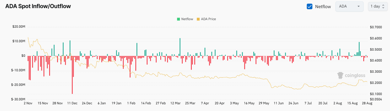This screenshot has height=111, width=390.
Task: Click the $0.6000 price axis label
Action: tap(376, 38)
